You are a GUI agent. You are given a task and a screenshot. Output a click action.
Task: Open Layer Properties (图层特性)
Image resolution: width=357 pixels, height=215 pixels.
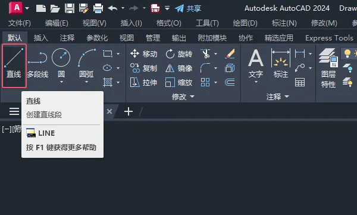[x=328, y=68]
